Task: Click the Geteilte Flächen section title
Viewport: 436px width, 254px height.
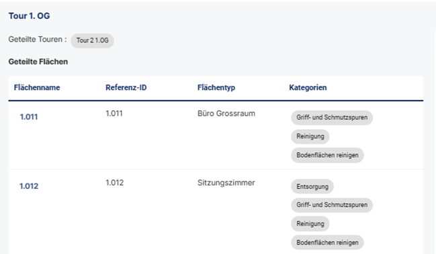Action: [x=38, y=62]
